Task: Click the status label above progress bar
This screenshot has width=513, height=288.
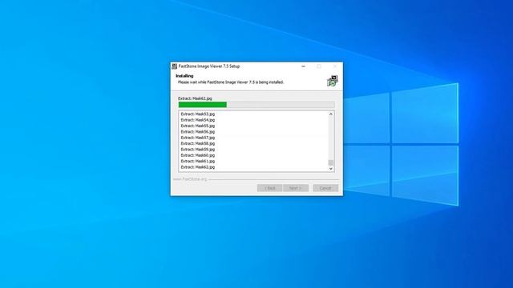Action: (x=195, y=98)
